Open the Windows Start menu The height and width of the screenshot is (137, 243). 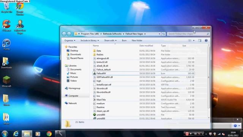[5, 134]
